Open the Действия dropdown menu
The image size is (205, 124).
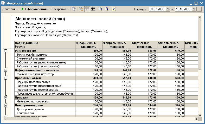coord(10,9)
